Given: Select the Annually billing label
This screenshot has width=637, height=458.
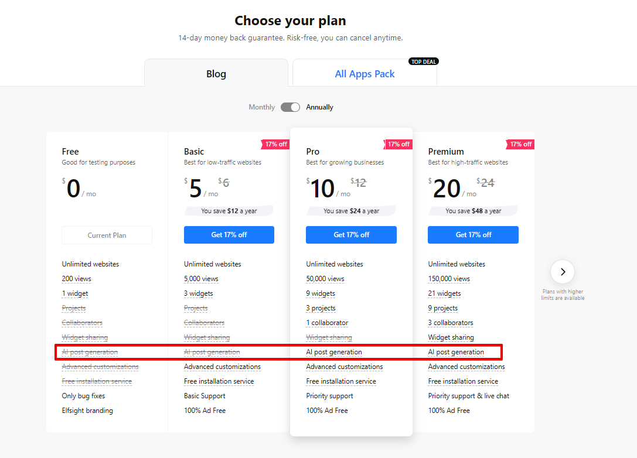Looking at the screenshot, I should pyautogui.click(x=319, y=107).
